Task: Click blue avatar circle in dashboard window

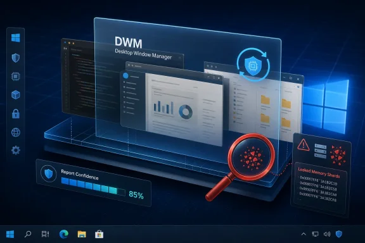Action: coord(125,75)
